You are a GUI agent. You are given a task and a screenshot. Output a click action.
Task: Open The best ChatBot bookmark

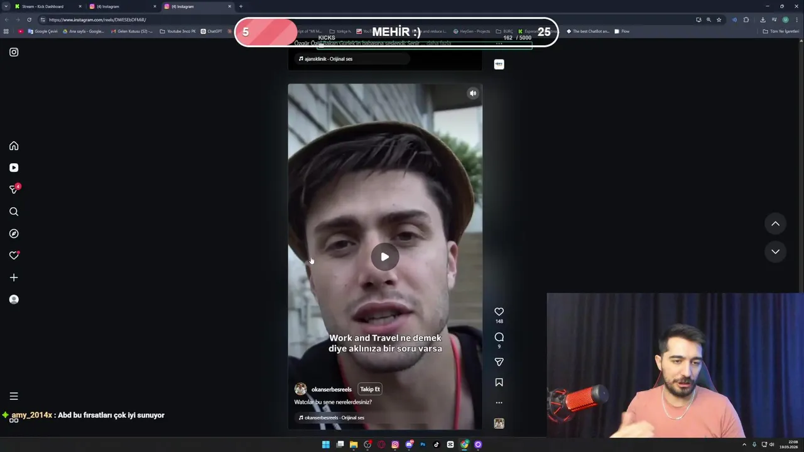click(x=588, y=31)
